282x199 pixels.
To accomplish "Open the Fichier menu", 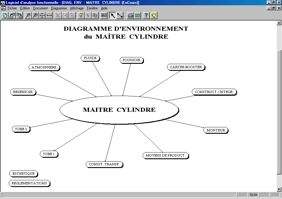I will click(12, 8).
